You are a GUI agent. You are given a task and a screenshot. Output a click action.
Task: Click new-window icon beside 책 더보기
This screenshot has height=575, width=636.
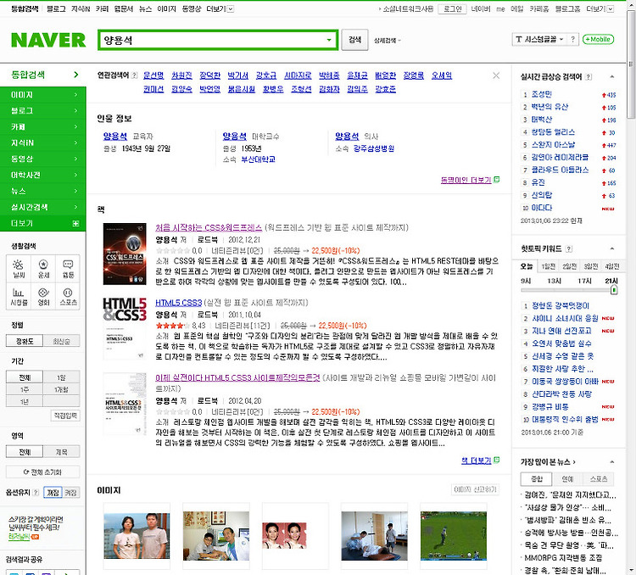tap(496, 461)
